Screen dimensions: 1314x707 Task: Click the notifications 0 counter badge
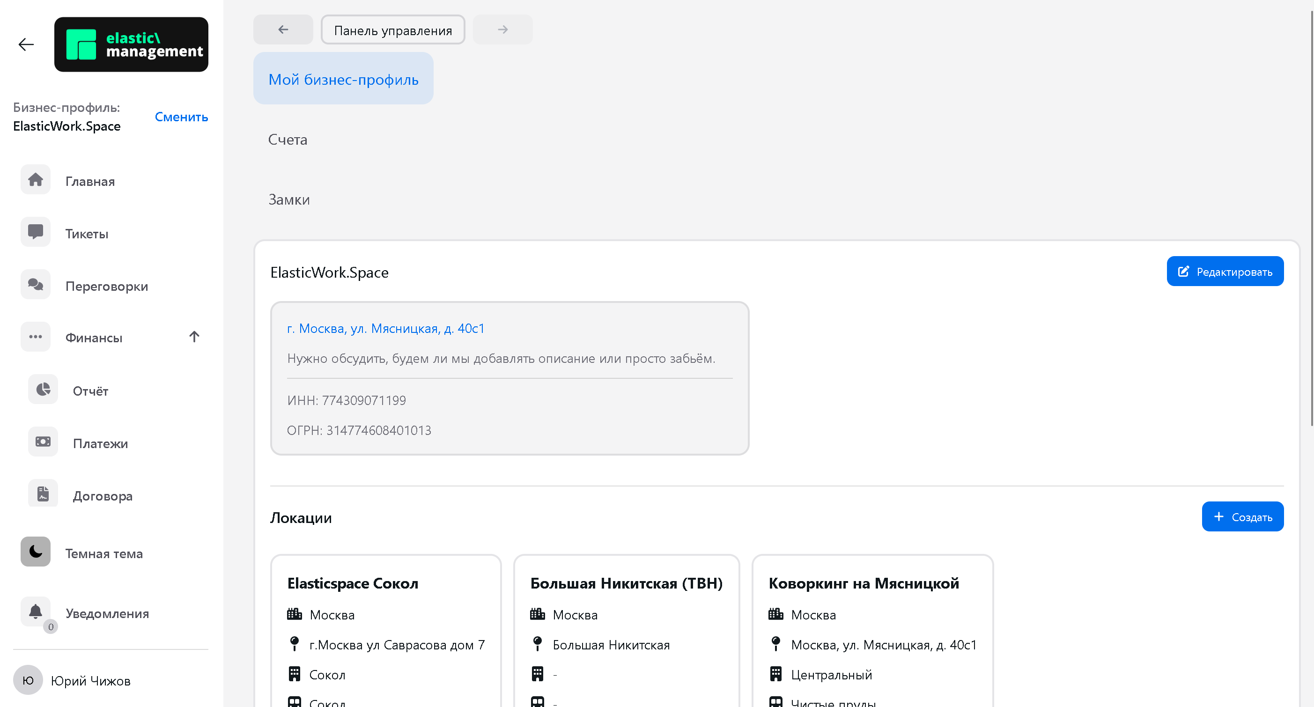tap(51, 626)
